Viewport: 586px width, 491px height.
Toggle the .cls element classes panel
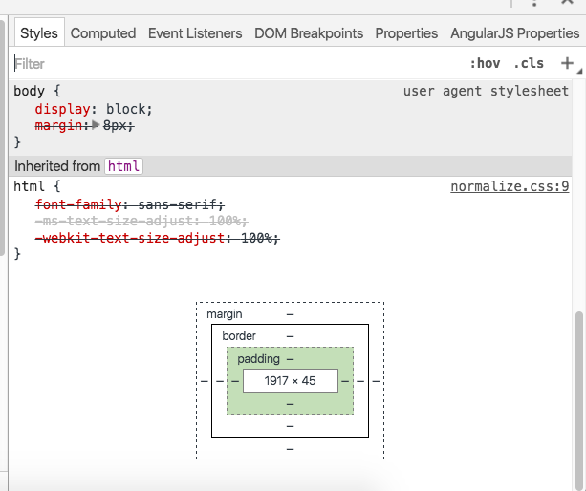[529, 63]
